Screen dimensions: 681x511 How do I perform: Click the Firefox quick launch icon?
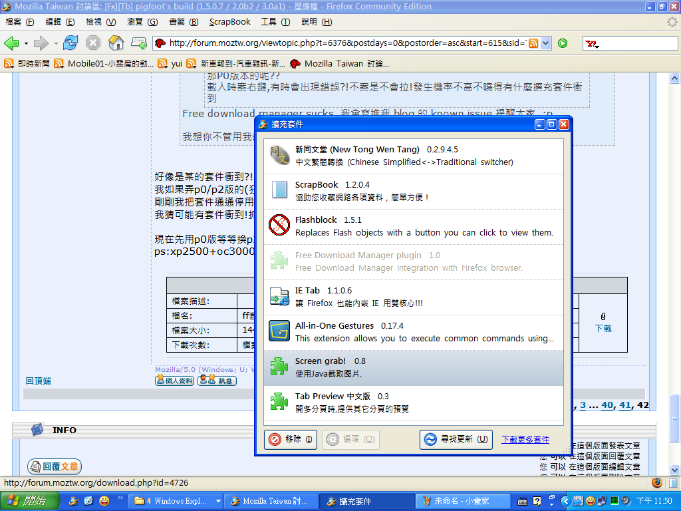tap(74, 501)
